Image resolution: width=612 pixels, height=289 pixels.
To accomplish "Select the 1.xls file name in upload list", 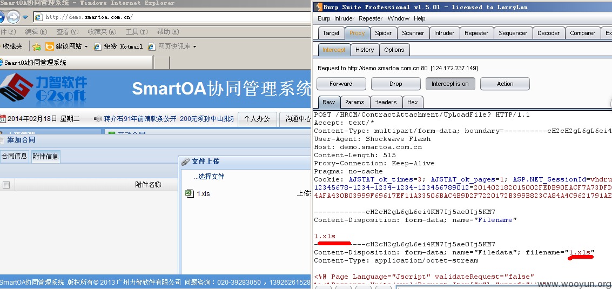I will [x=203, y=194].
